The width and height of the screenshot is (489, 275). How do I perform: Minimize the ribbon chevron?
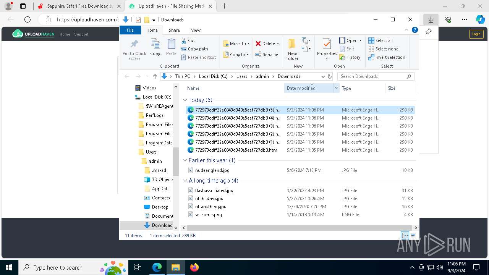pos(406,30)
